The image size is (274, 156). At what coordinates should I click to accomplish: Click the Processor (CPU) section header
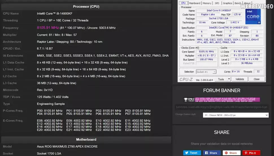pyautogui.click(x=86, y=6)
